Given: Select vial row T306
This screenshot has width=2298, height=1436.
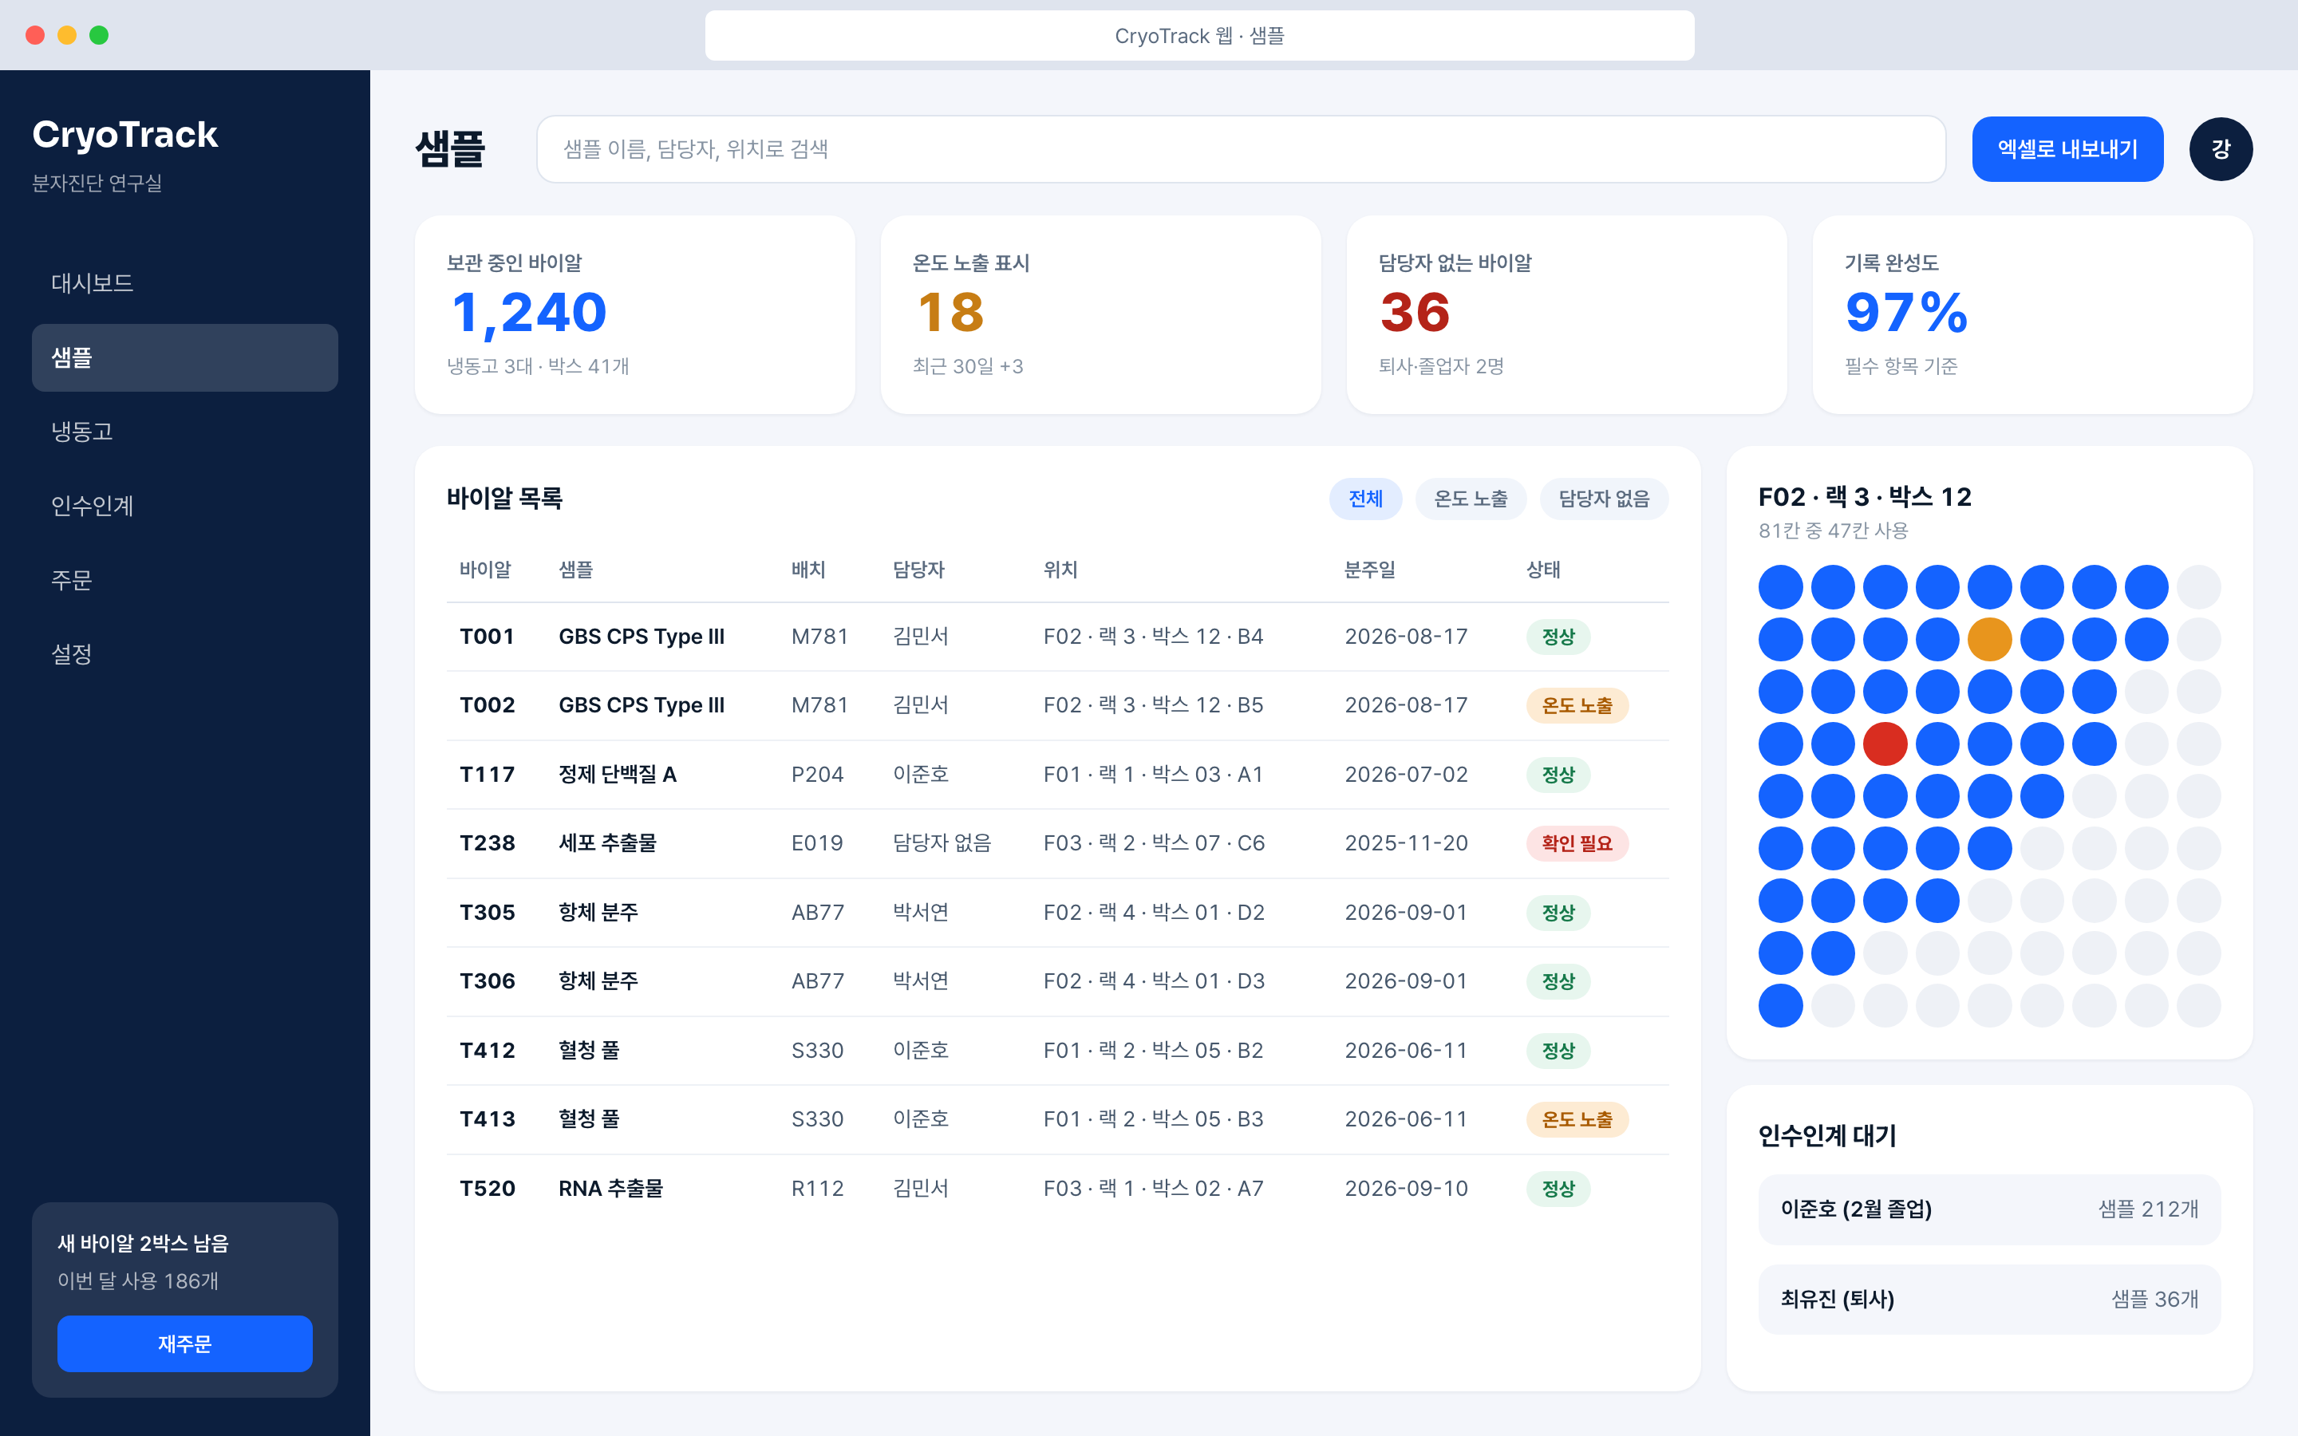Looking at the screenshot, I should (1057, 981).
